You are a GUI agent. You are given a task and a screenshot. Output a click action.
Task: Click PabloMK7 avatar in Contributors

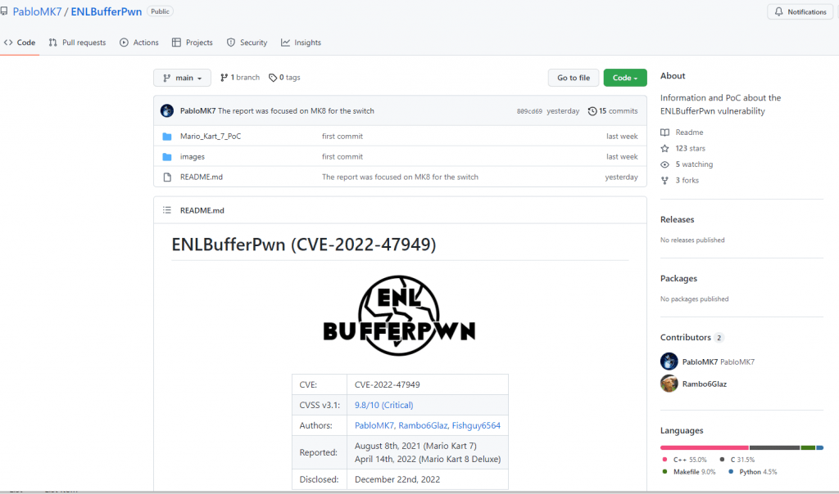coord(669,362)
